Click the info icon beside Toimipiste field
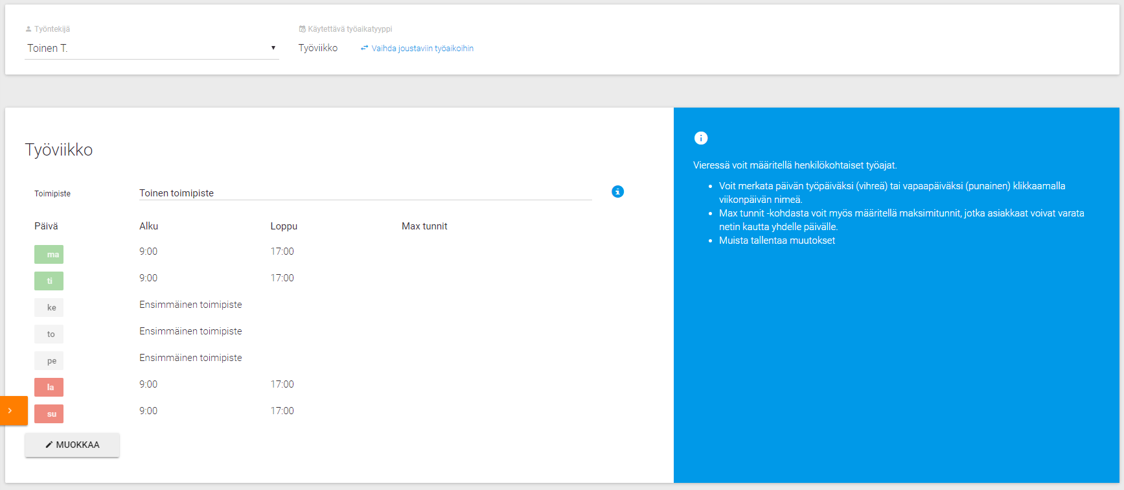This screenshot has height=490, width=1124. click(x=617, y=192)
